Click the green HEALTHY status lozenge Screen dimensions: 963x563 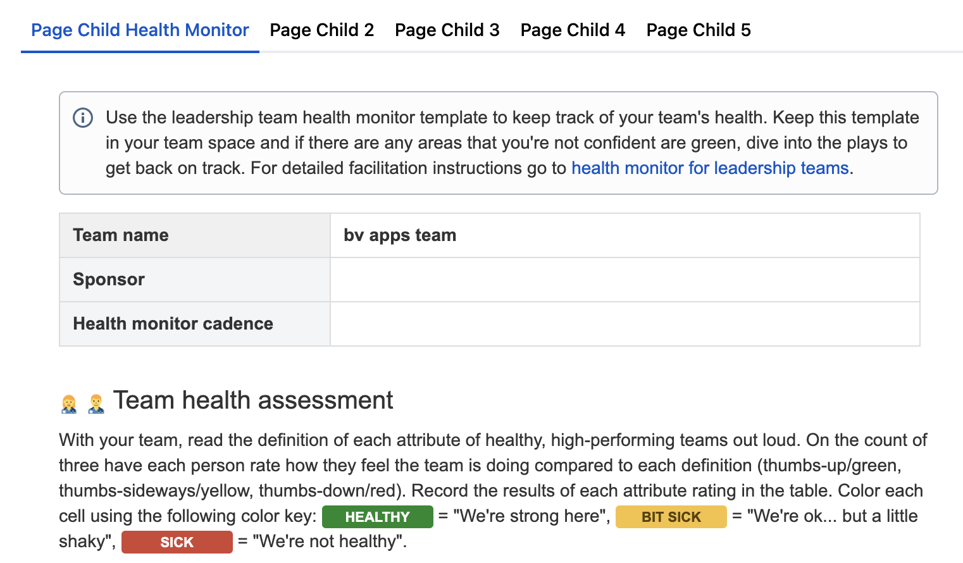pos(377,517)
